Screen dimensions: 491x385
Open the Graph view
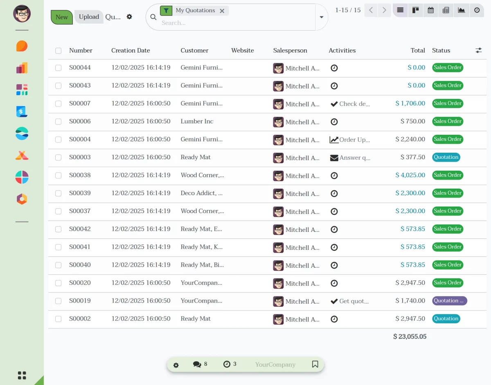tap(462, 10)
